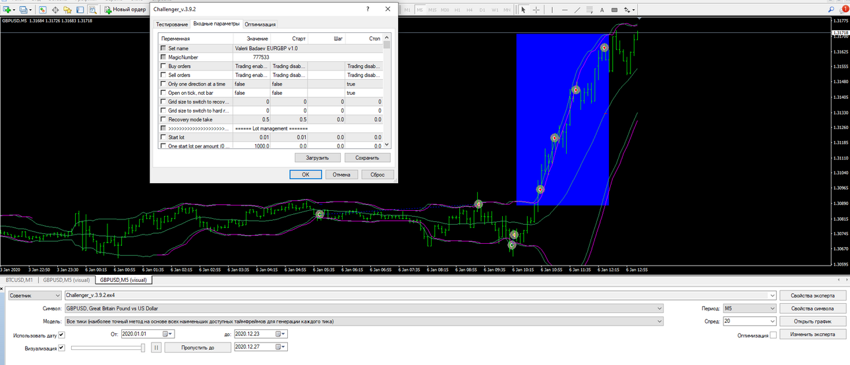Select the M5 timeframe button
Screen dimensions: 850x365
420,10
